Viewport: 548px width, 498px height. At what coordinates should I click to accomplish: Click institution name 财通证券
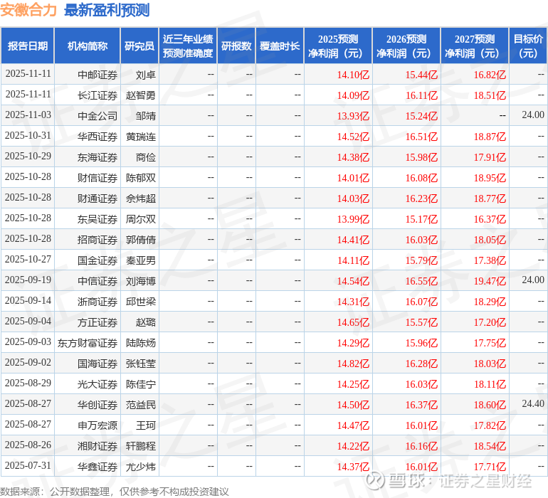(x=98, y=198)
